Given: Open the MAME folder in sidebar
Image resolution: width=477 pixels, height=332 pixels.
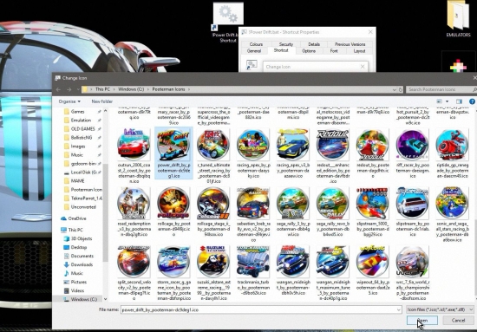Looking at the screenshot, I should point(77,181).
